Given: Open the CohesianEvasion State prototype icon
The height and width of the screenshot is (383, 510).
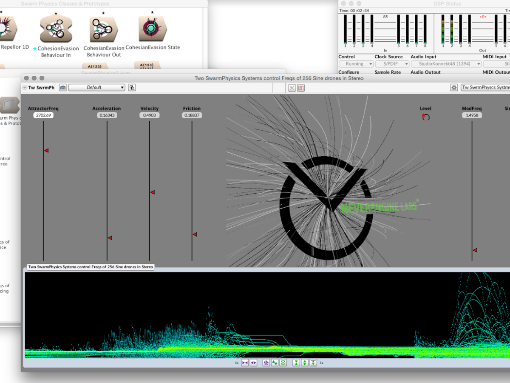Looking at the screenshot, I should (153, 29).
